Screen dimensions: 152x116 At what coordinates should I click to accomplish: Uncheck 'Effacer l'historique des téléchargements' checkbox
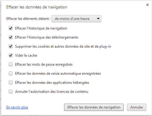pyautogui.click(x=11, y=37)
